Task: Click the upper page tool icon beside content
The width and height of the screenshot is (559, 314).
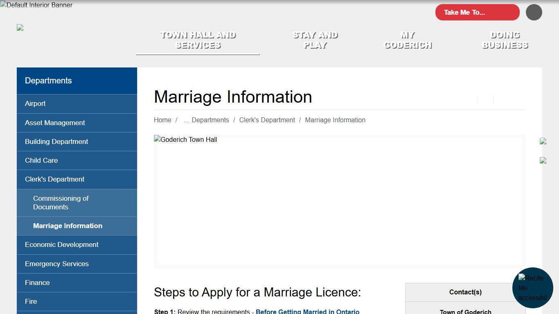Action: [543, 141]
